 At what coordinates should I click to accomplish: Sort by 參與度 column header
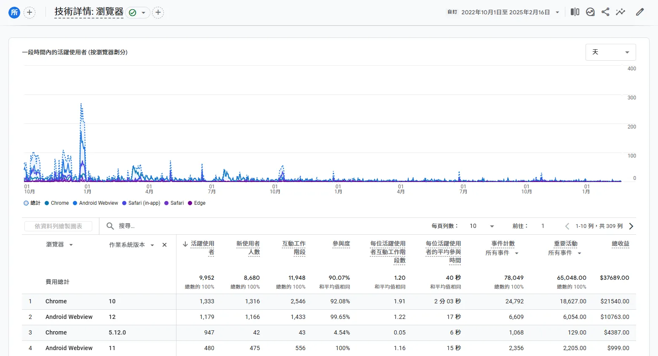(341, 244)
